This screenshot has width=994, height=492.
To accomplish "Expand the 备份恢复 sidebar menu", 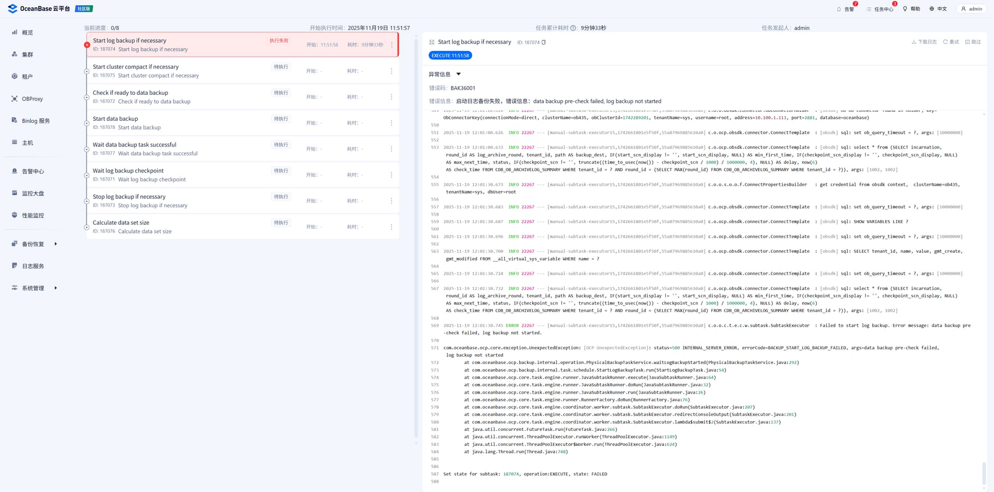I will click(55, 244).
